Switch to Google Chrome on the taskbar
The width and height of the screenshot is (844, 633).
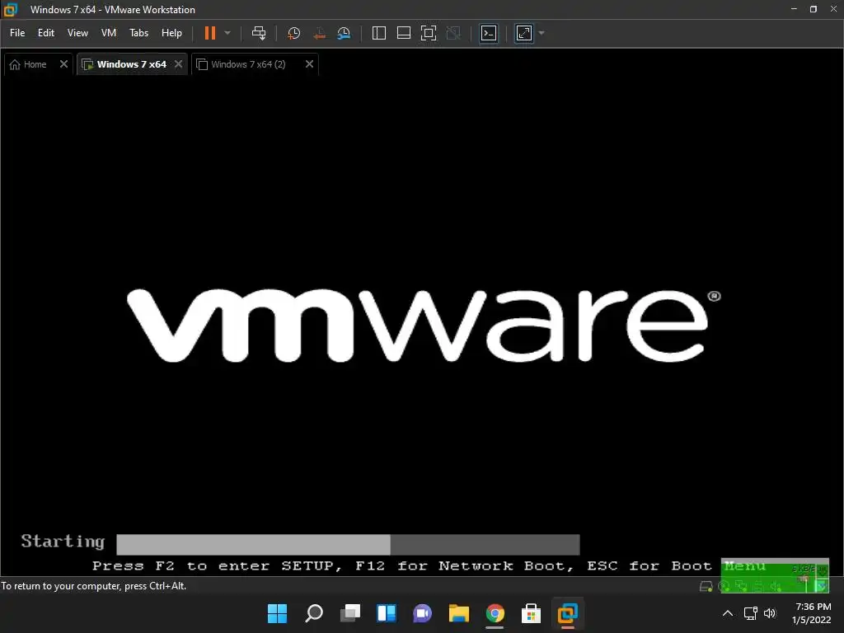point(495,613)
